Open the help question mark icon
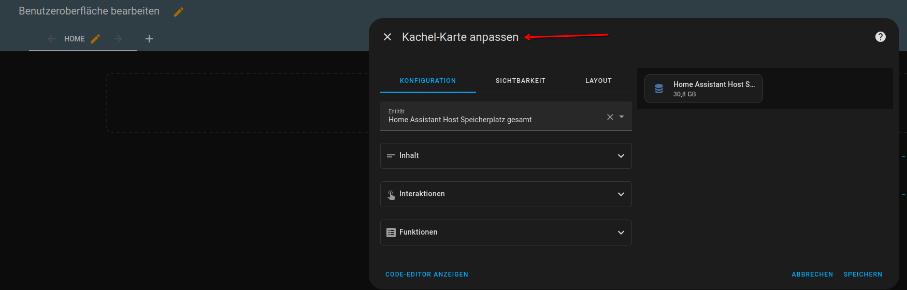 [x=880, y=37]
